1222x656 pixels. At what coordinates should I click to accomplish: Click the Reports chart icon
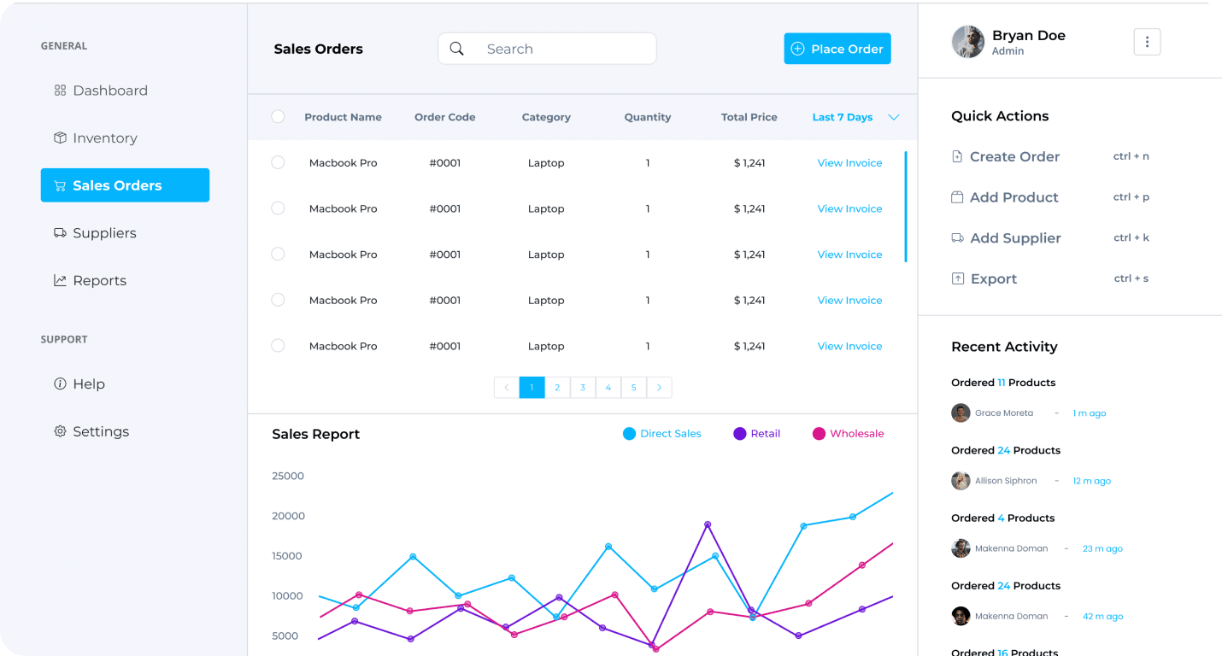point(60,281)
